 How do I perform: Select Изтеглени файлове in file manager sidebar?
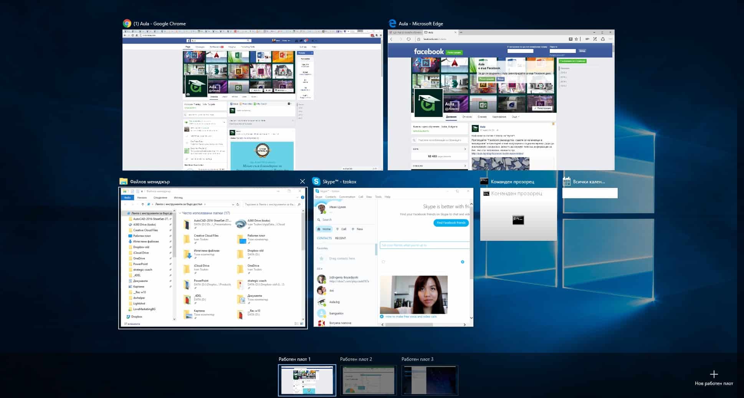pyautogui.click(x=146, y=242)
